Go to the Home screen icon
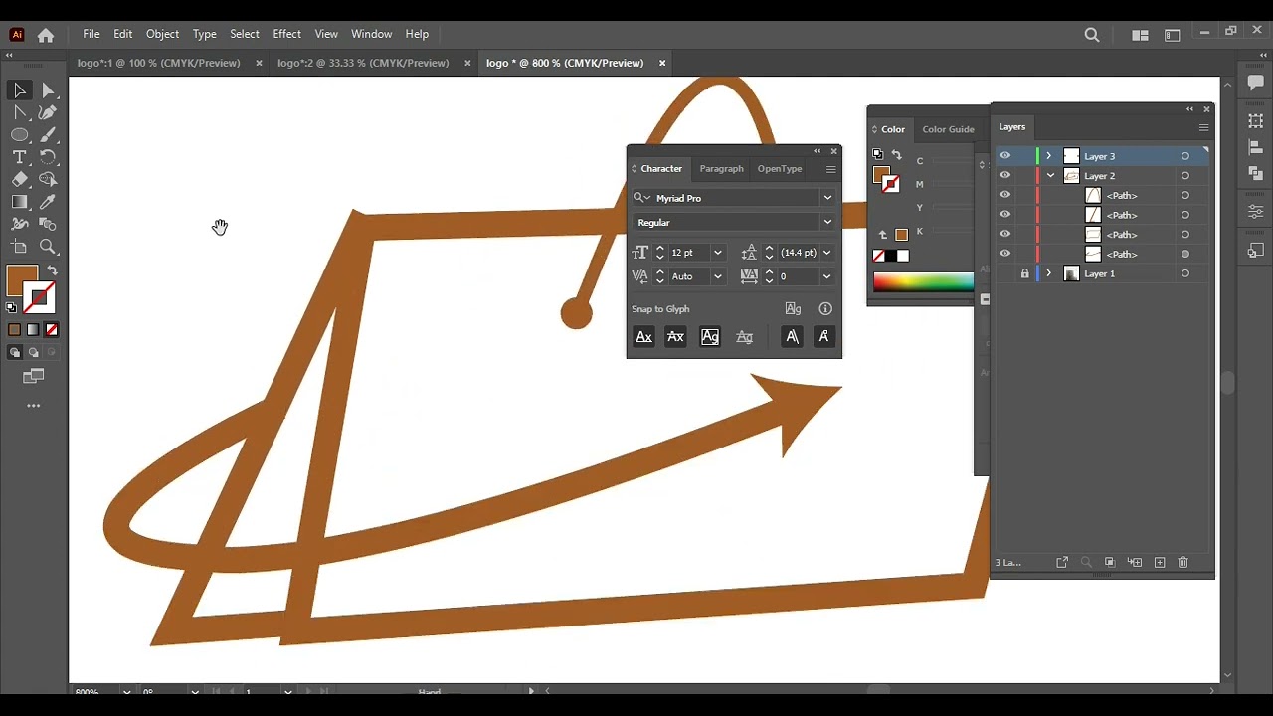 point(46,35)
